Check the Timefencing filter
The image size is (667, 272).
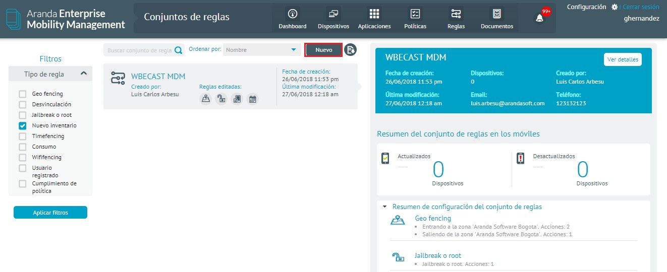pos(23,136)
